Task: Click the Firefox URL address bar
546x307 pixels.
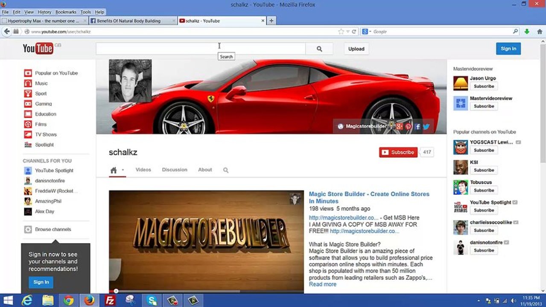Action: (184, 32)
